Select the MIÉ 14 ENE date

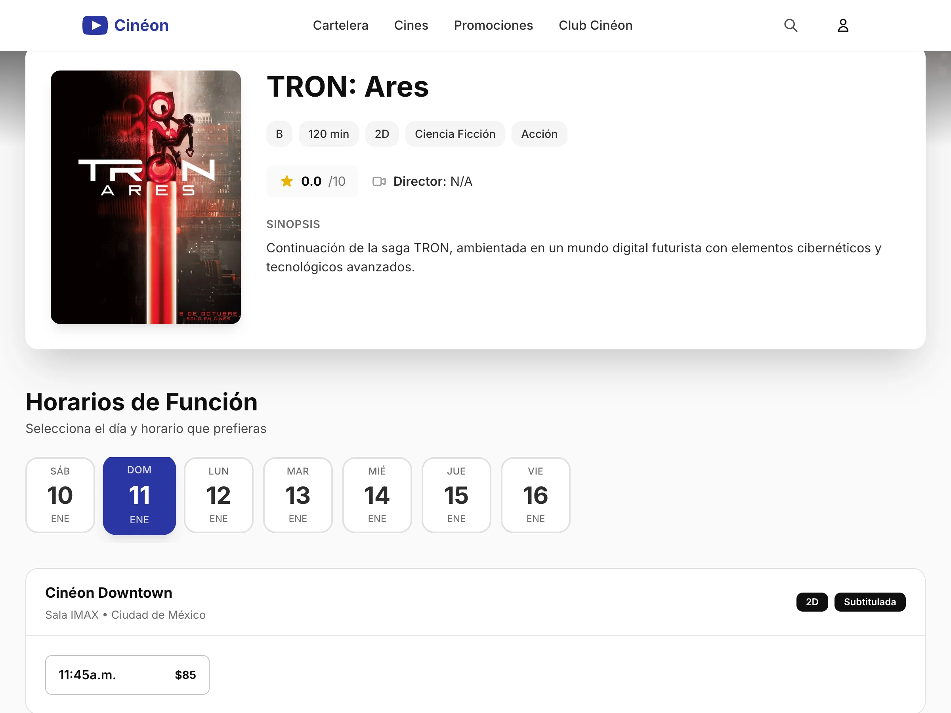click(377, 495)
